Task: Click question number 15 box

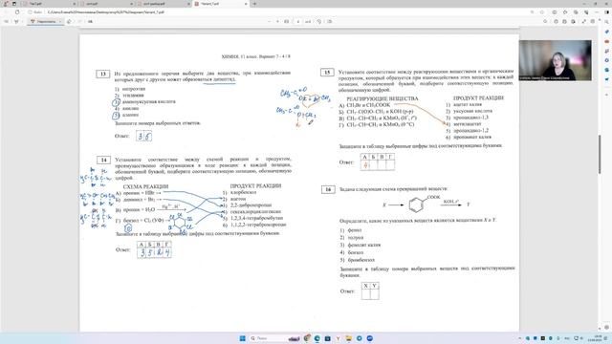Action: (x=327, y=73)
